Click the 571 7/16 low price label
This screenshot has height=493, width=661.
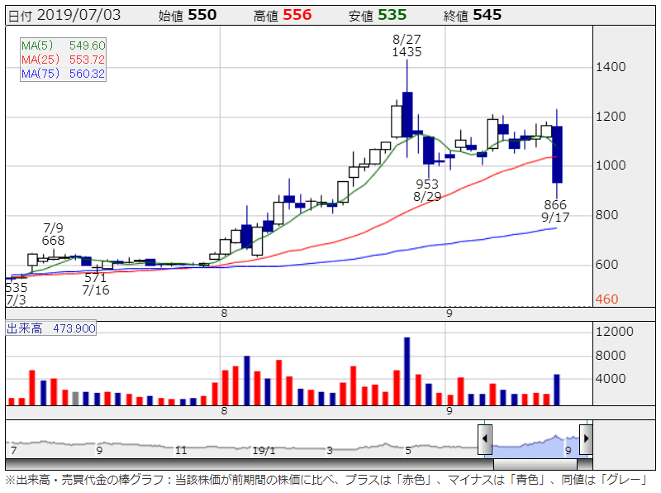pos(96,284)
